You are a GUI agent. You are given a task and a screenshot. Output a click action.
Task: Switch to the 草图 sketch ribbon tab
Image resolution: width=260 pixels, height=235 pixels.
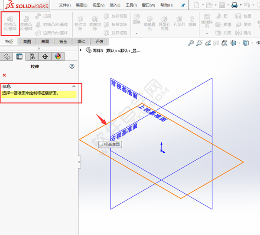27,42
